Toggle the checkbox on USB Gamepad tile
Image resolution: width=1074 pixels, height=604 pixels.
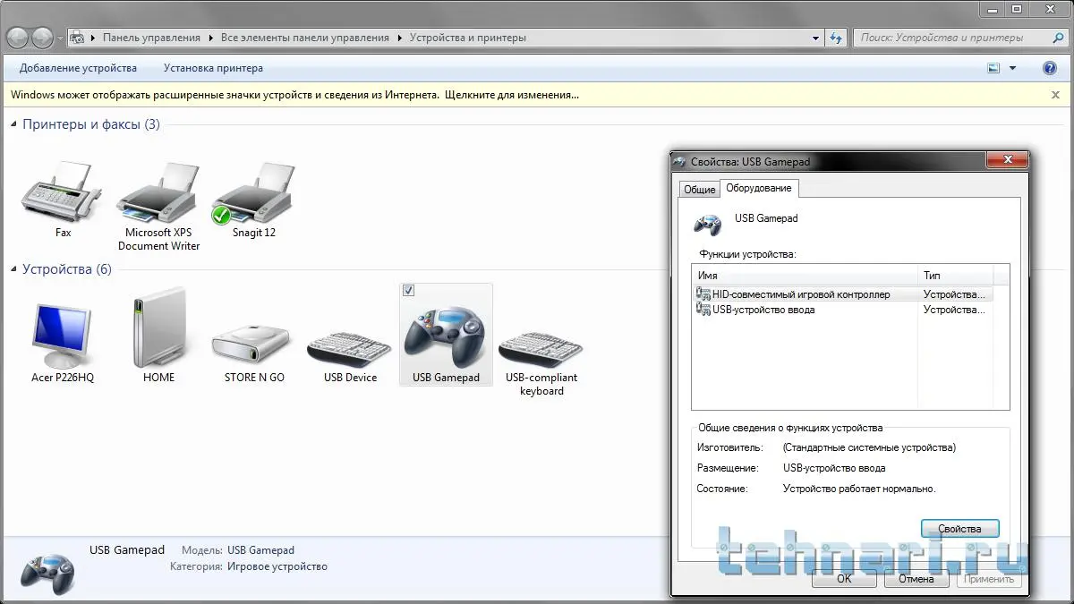coord(409,291)
